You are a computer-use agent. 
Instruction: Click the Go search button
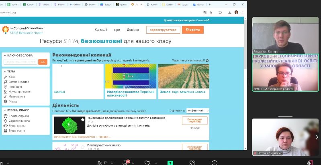(43, 62)
